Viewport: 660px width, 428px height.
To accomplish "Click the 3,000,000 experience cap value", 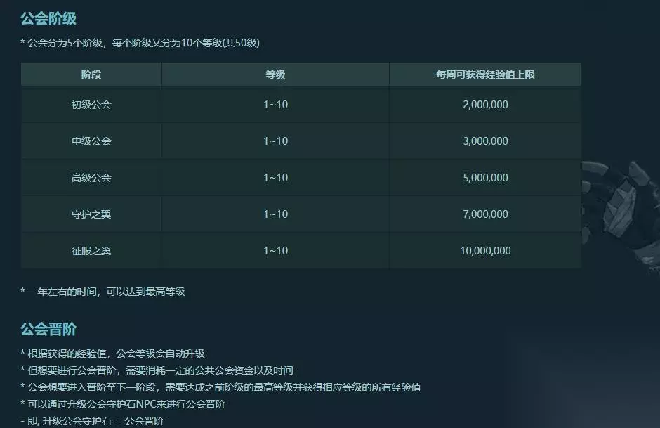I will tap(485, 141).
